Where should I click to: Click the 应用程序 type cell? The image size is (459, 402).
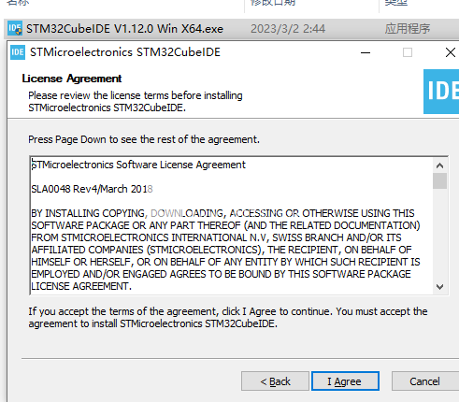point(408,29)
